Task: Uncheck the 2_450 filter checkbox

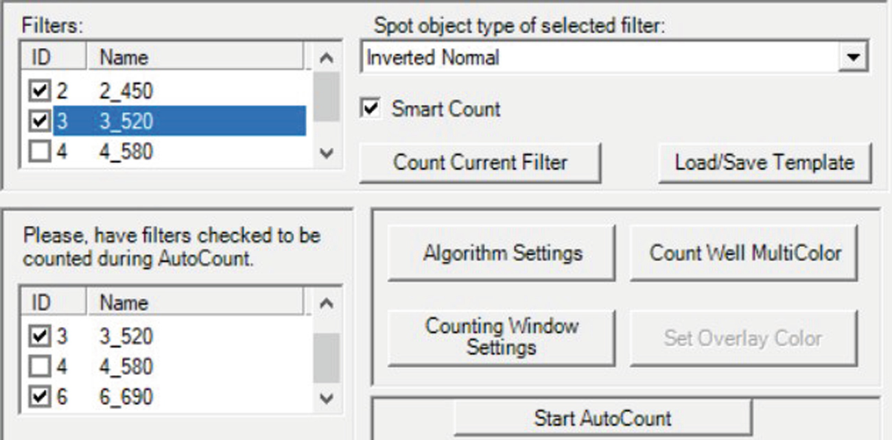Action: (40, 91)
